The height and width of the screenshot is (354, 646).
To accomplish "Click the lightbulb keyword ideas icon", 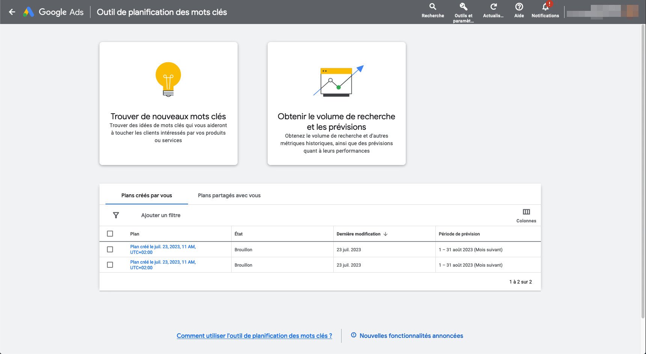I will click(168, 79).
